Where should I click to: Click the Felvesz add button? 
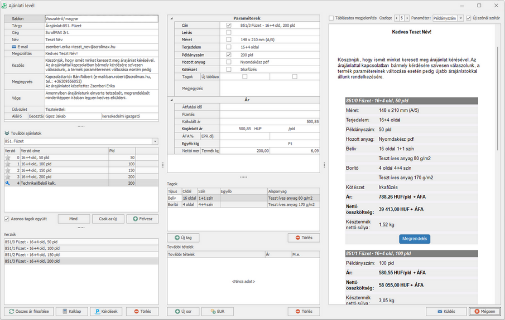[142, 219]
